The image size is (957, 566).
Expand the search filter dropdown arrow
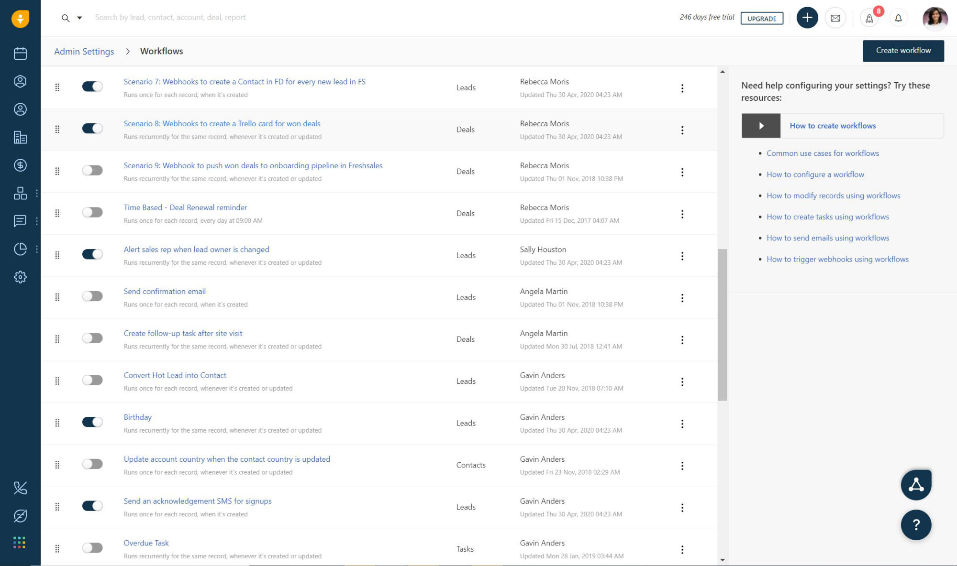79,17
